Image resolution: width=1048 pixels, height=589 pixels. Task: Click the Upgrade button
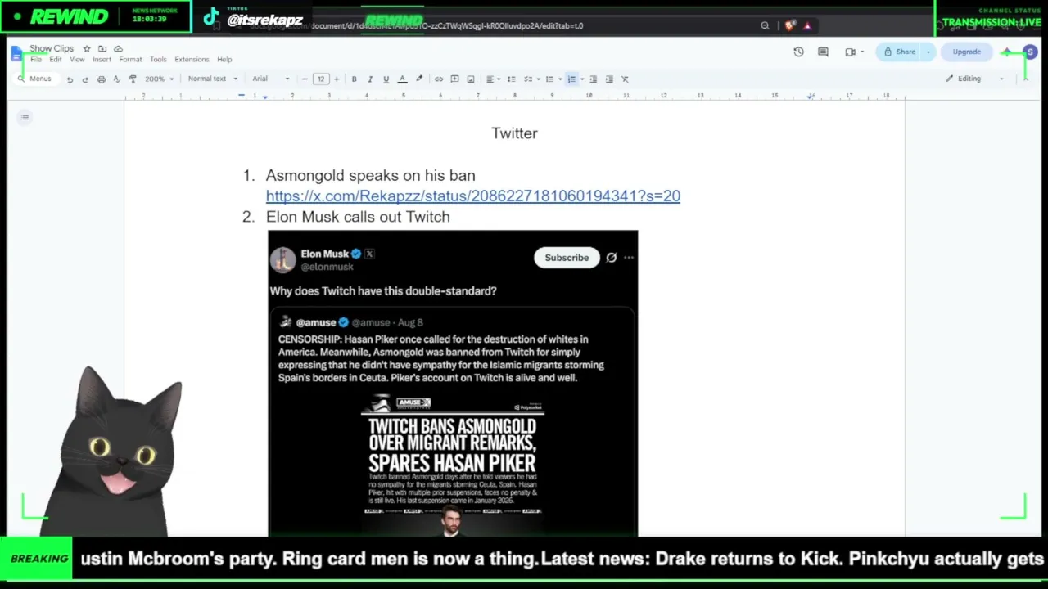pos(966,52)
